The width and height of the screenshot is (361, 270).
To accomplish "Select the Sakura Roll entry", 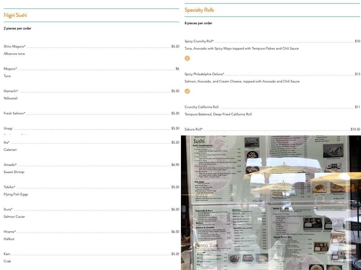I will click(194, 130).
